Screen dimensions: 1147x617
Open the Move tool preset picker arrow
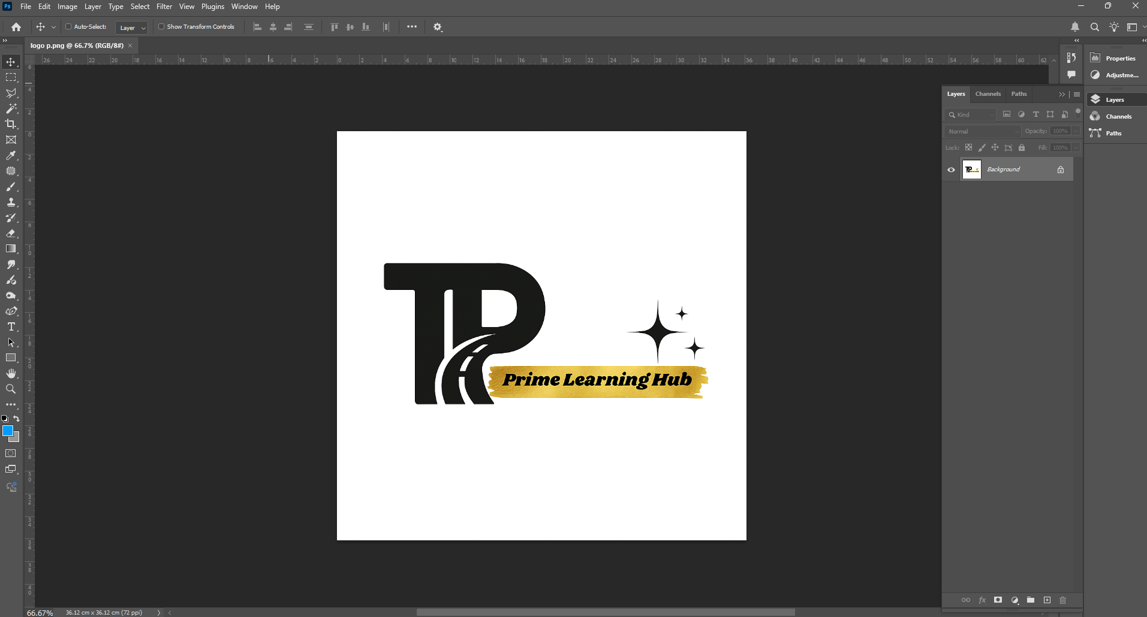point(53,27)
